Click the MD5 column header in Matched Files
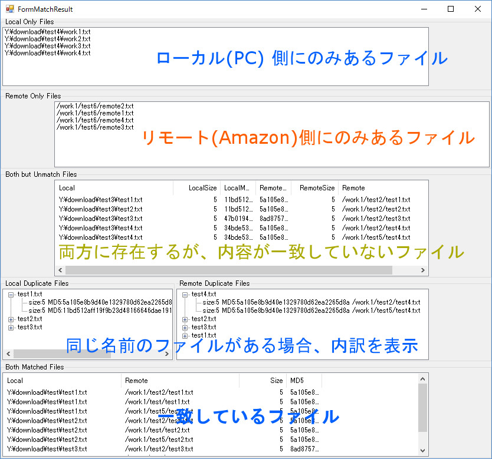The image size is (492, 459). point(303,381)
